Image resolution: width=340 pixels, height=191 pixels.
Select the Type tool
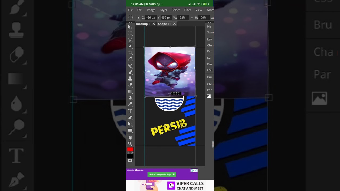point(130,111)
